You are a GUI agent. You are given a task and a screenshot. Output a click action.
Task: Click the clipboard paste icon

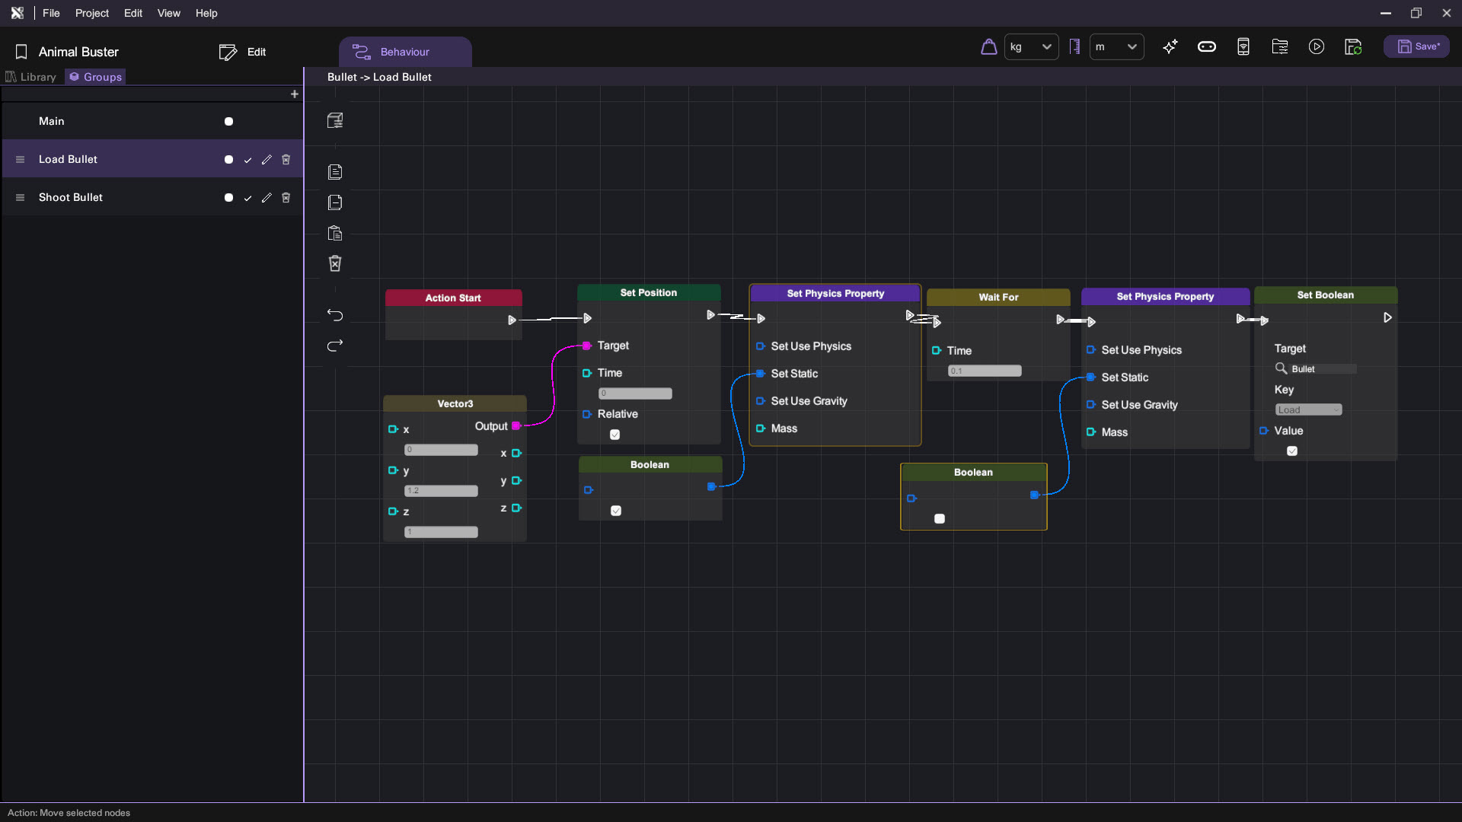[x=335, y=233]
